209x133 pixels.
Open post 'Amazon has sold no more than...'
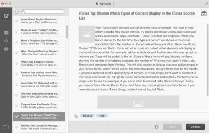click(x=39, y=74)
